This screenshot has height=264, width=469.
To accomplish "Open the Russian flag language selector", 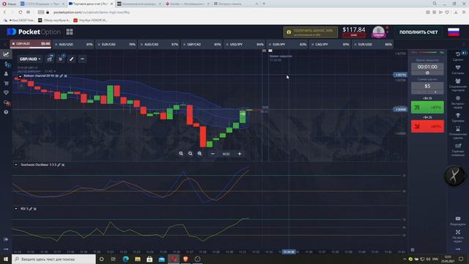I will click(x=454, y=32).
